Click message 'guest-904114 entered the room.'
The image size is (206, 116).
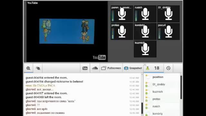click(x=46, y=78)
